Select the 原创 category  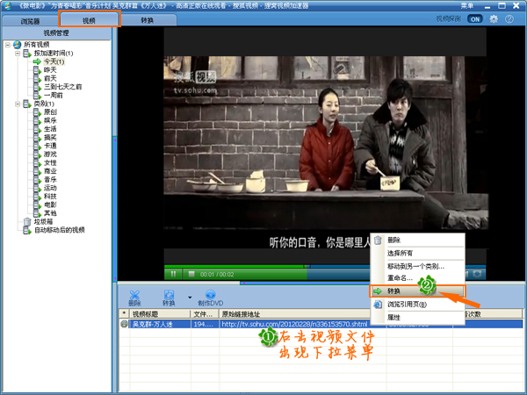[x=50, y=112]
